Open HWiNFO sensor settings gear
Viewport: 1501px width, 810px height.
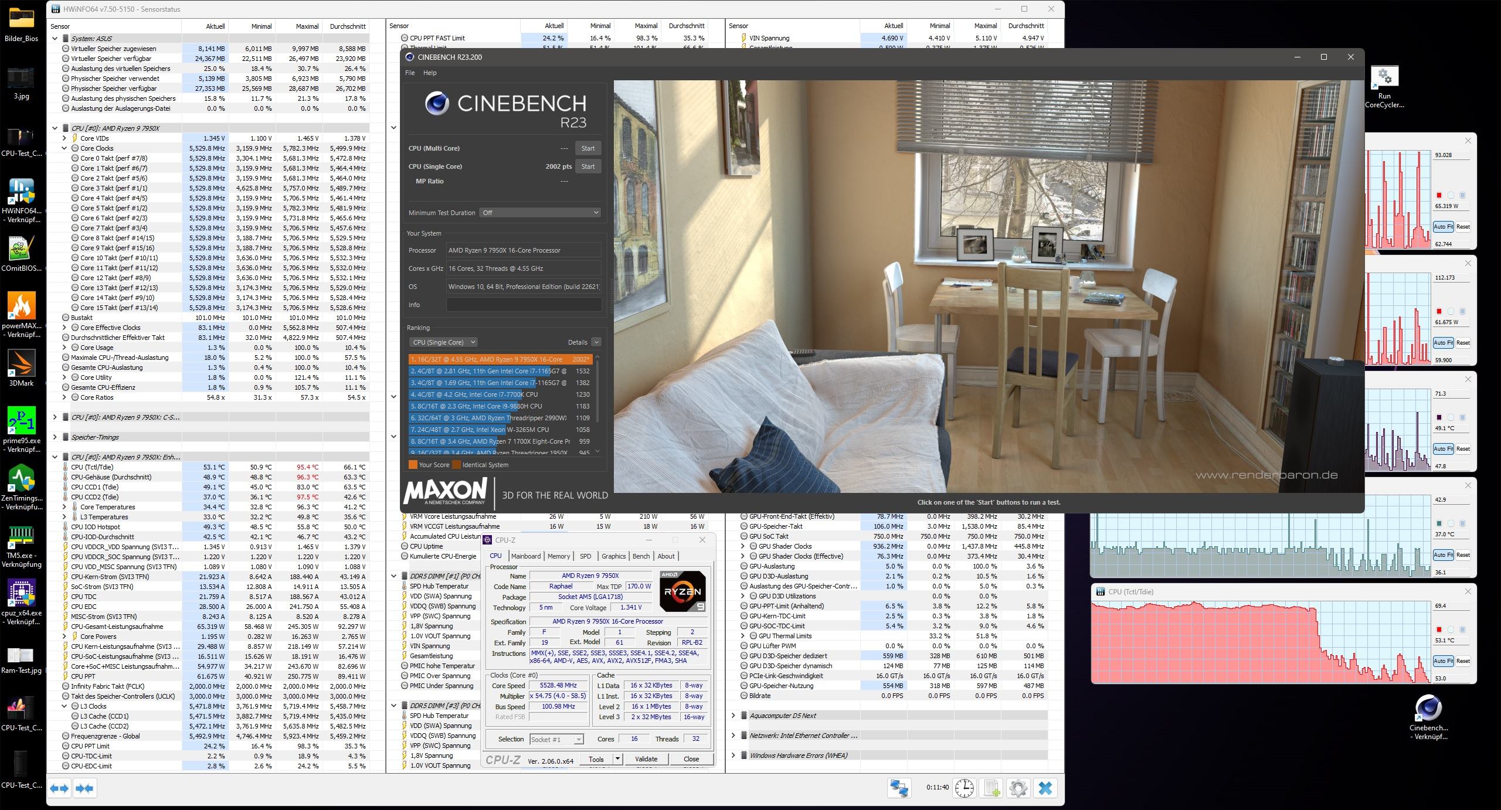[1018, 788]
